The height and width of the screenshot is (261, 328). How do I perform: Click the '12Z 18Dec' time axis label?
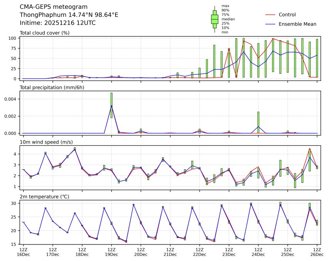click(x=82, y=252)
